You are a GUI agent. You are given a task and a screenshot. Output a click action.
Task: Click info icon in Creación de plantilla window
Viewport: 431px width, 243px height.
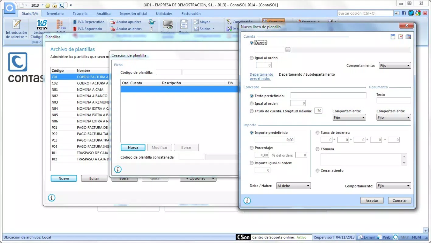[x=118, y=169]
